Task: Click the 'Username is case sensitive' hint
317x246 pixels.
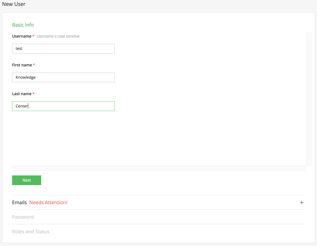Action: click(x=58, y=36)
